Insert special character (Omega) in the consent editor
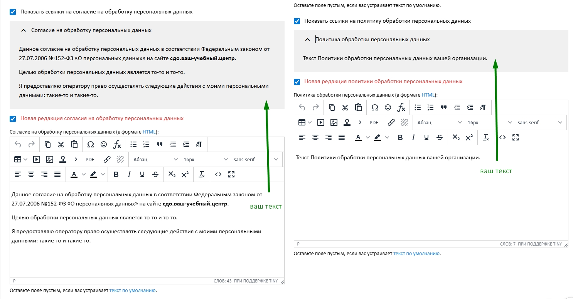The height and width of the screenshot is (299, 573). 91,144
